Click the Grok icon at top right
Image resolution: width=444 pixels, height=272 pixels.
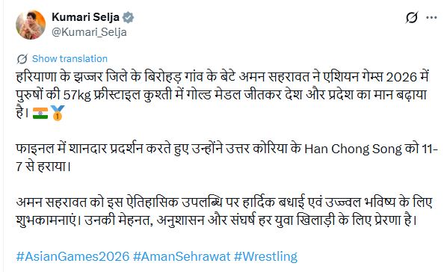[411, 17]
